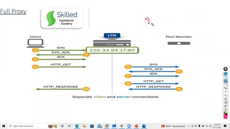Click the lightbulb icon atop annotation toolbar
The image size is (230, 129).
tap(225, 69)
